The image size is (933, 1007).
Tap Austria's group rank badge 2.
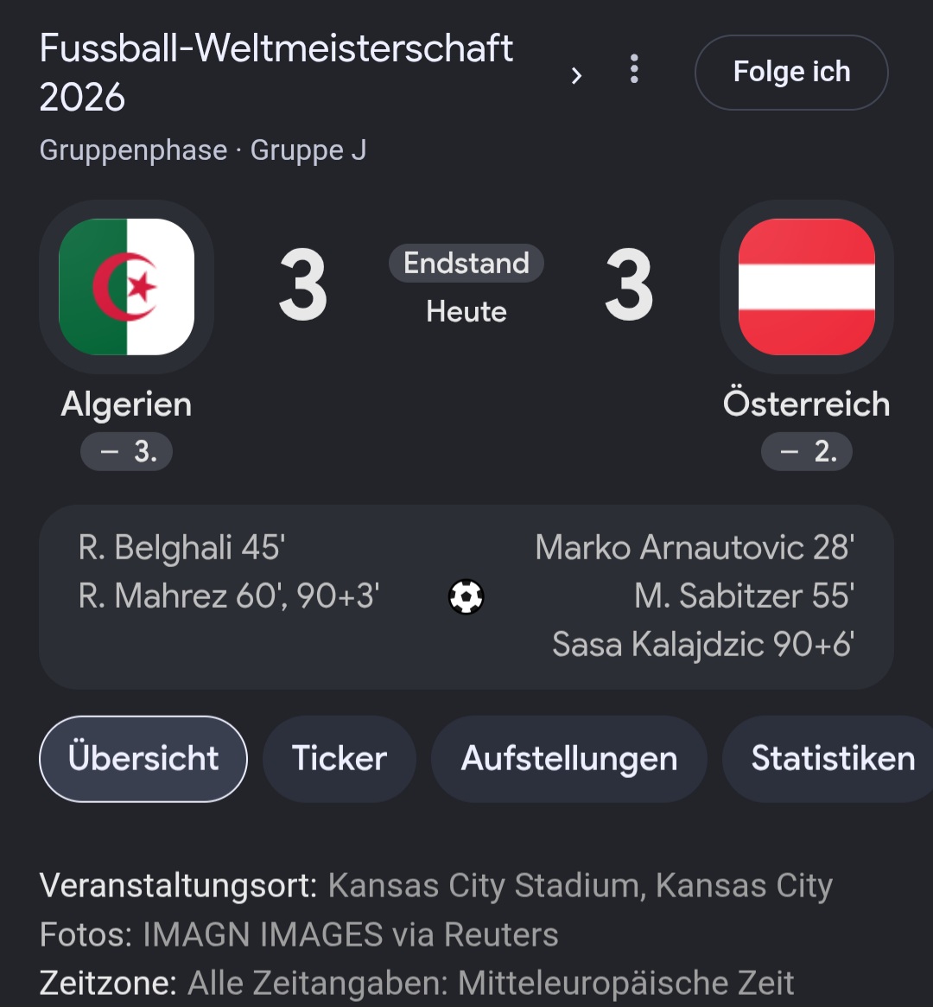pos(807,451)
